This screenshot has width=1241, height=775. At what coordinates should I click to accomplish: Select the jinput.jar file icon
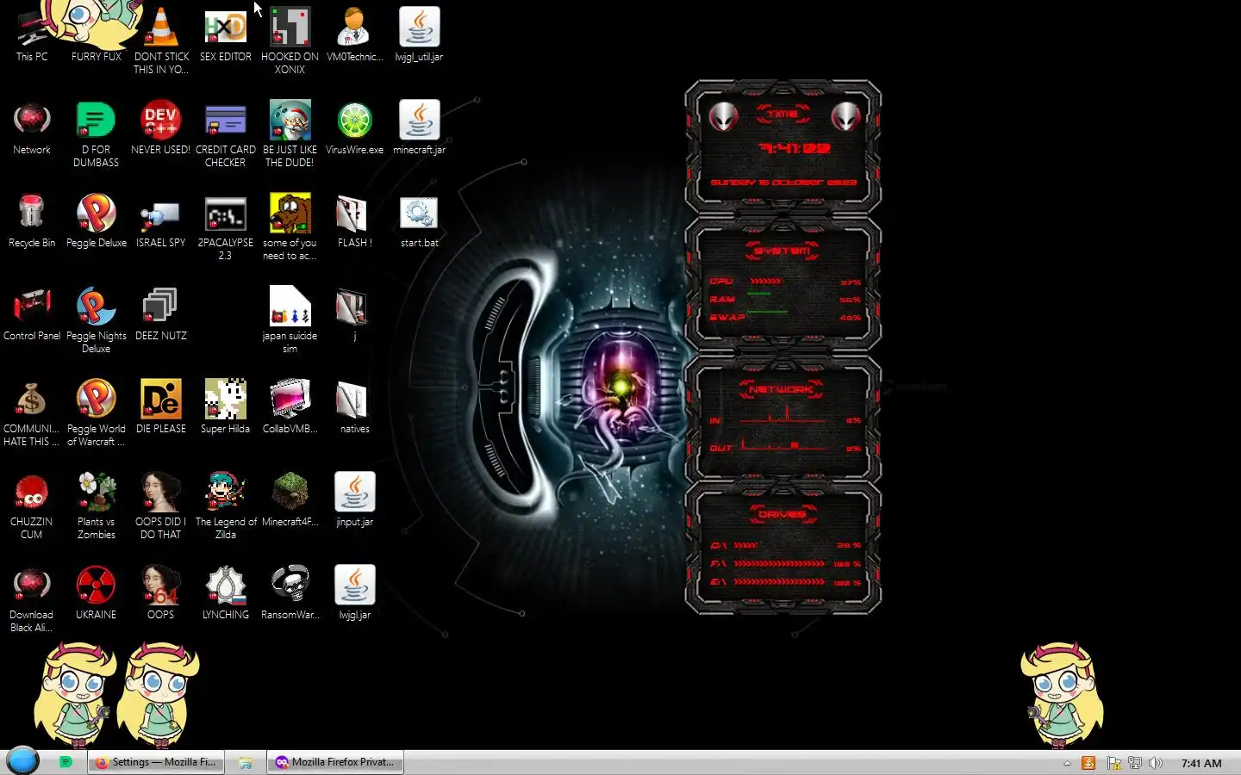(x=354, y=499)
